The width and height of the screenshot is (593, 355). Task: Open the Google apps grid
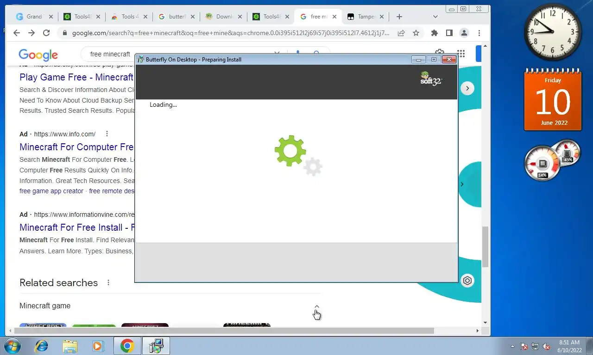(x=461, y=54)
